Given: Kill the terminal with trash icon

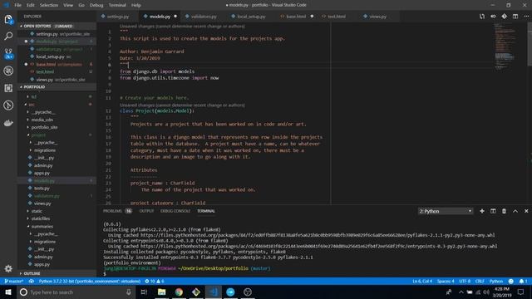Looking at the screenshot, I should click(504, 211).
